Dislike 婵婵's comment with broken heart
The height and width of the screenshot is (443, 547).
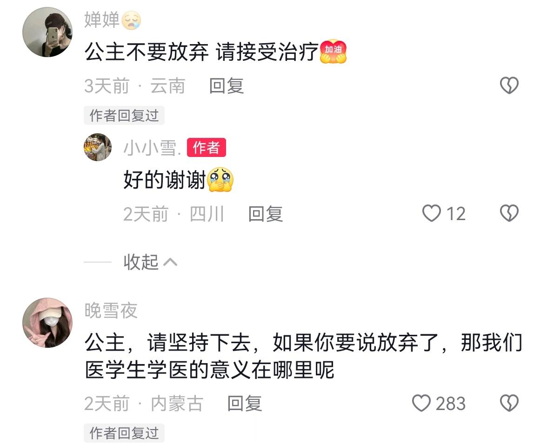(x=509, y=85)
